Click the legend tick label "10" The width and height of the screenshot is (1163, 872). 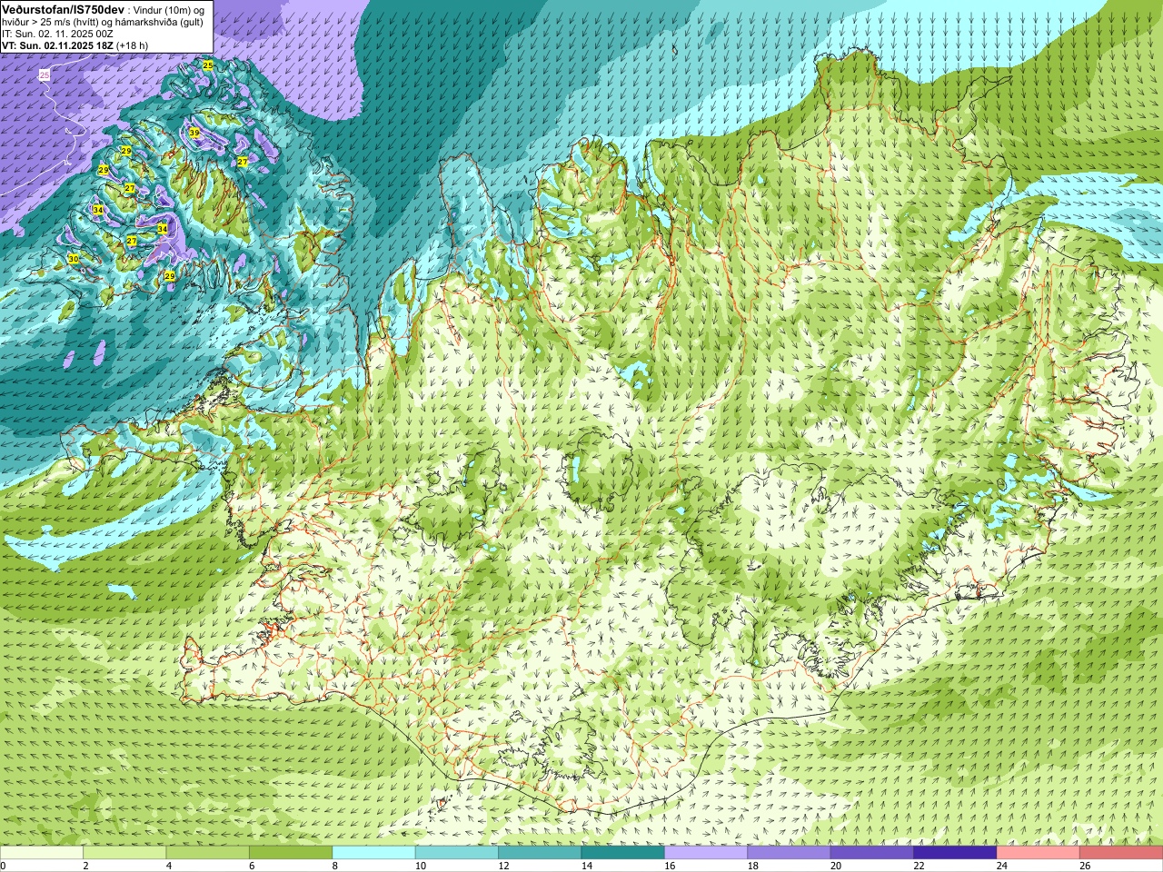pyautogui.click(x=420, y=866)
